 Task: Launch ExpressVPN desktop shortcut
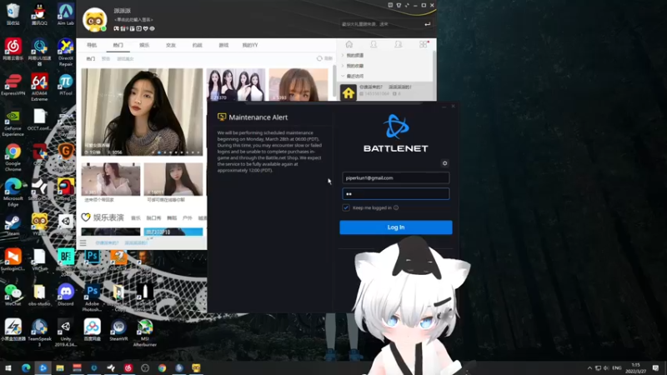(x=13, y=84)
